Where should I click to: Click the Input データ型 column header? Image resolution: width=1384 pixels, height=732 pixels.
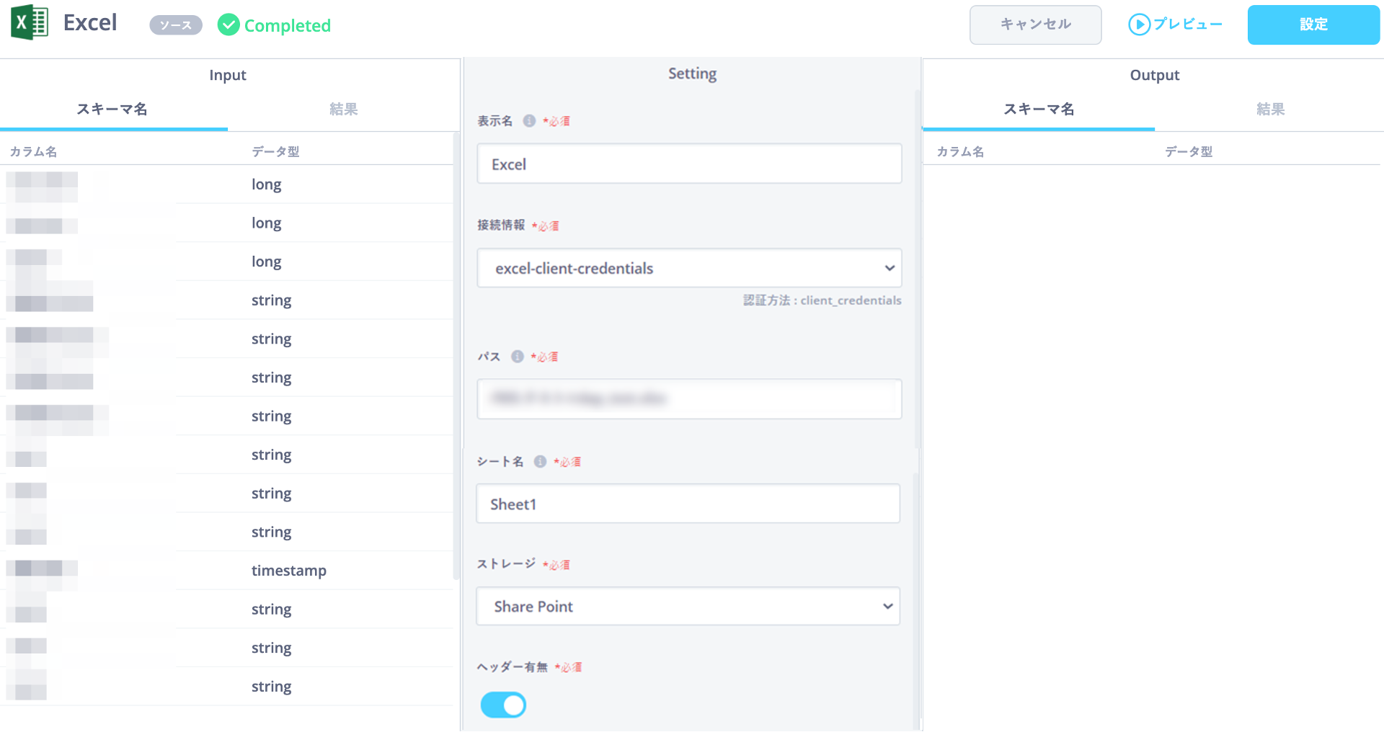pos(275,151)
